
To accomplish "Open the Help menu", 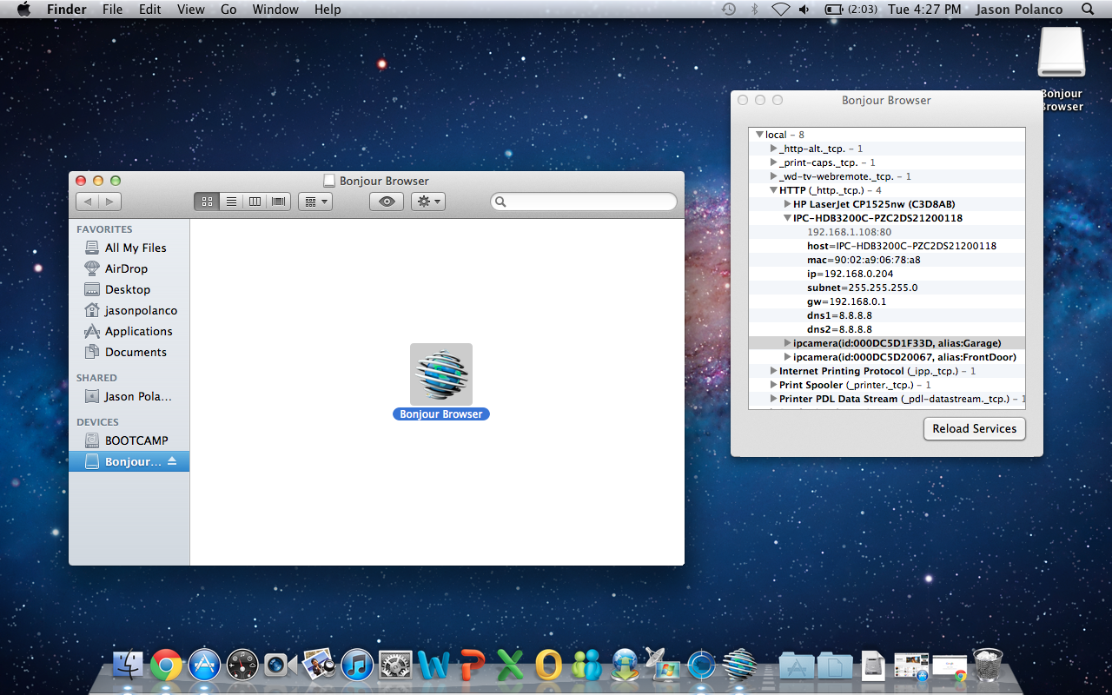I will click(x=328, y=10).
